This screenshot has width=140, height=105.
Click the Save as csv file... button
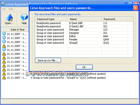pyautogui.click(x=48, y=60)
